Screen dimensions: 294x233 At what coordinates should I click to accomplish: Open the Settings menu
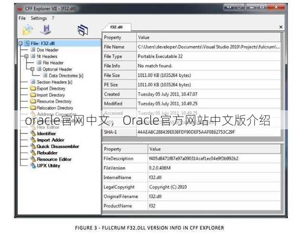[x=39, y=18]
